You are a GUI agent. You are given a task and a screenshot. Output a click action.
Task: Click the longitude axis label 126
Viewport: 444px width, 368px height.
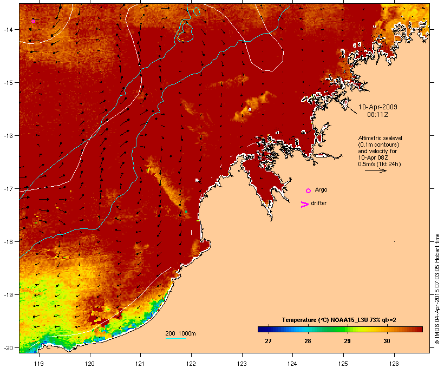(x=394, y=364)
